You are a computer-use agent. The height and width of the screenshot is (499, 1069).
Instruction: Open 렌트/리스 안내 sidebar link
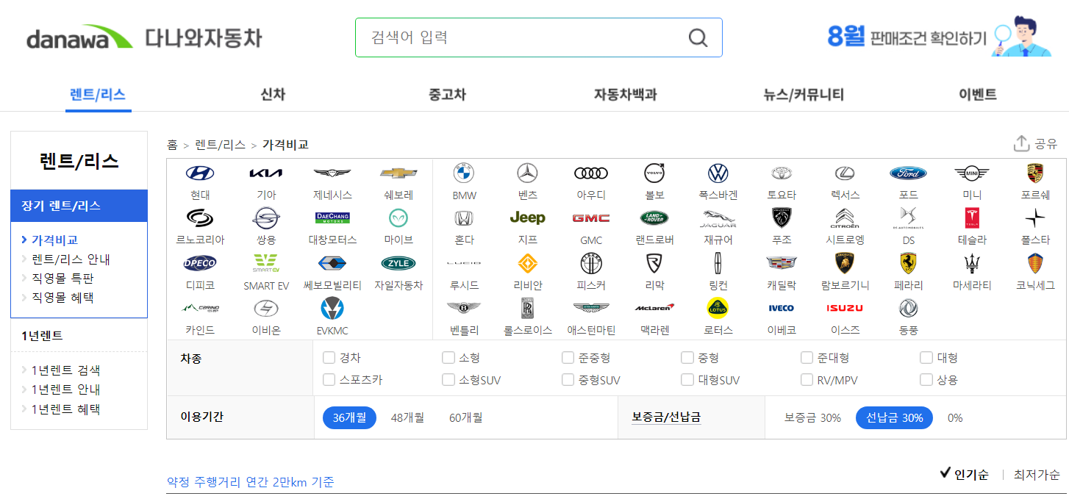[x=71, y=259]
